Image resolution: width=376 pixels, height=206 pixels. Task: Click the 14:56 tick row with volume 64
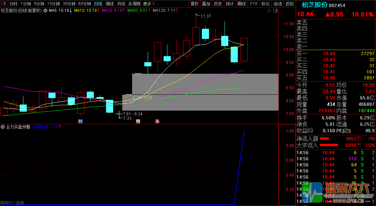pyautogui.click(x=335, y=165)
